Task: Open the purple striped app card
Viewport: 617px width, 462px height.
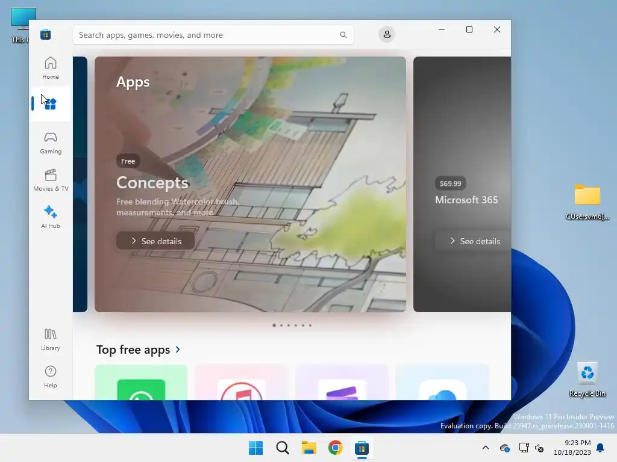Action: 342,382
